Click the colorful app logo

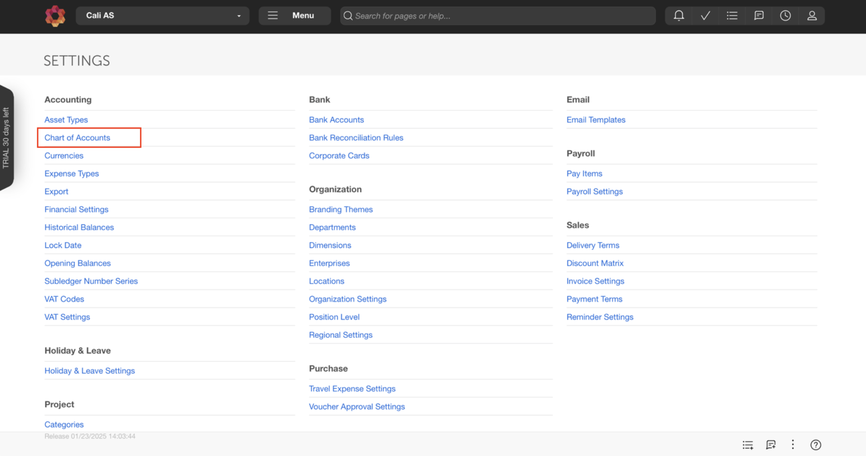pos(55,16)
